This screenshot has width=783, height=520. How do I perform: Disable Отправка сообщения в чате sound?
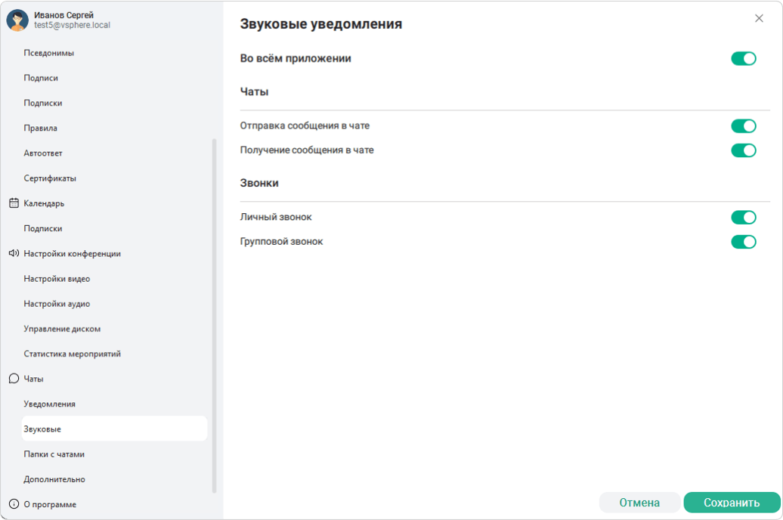tap(744, 126)
